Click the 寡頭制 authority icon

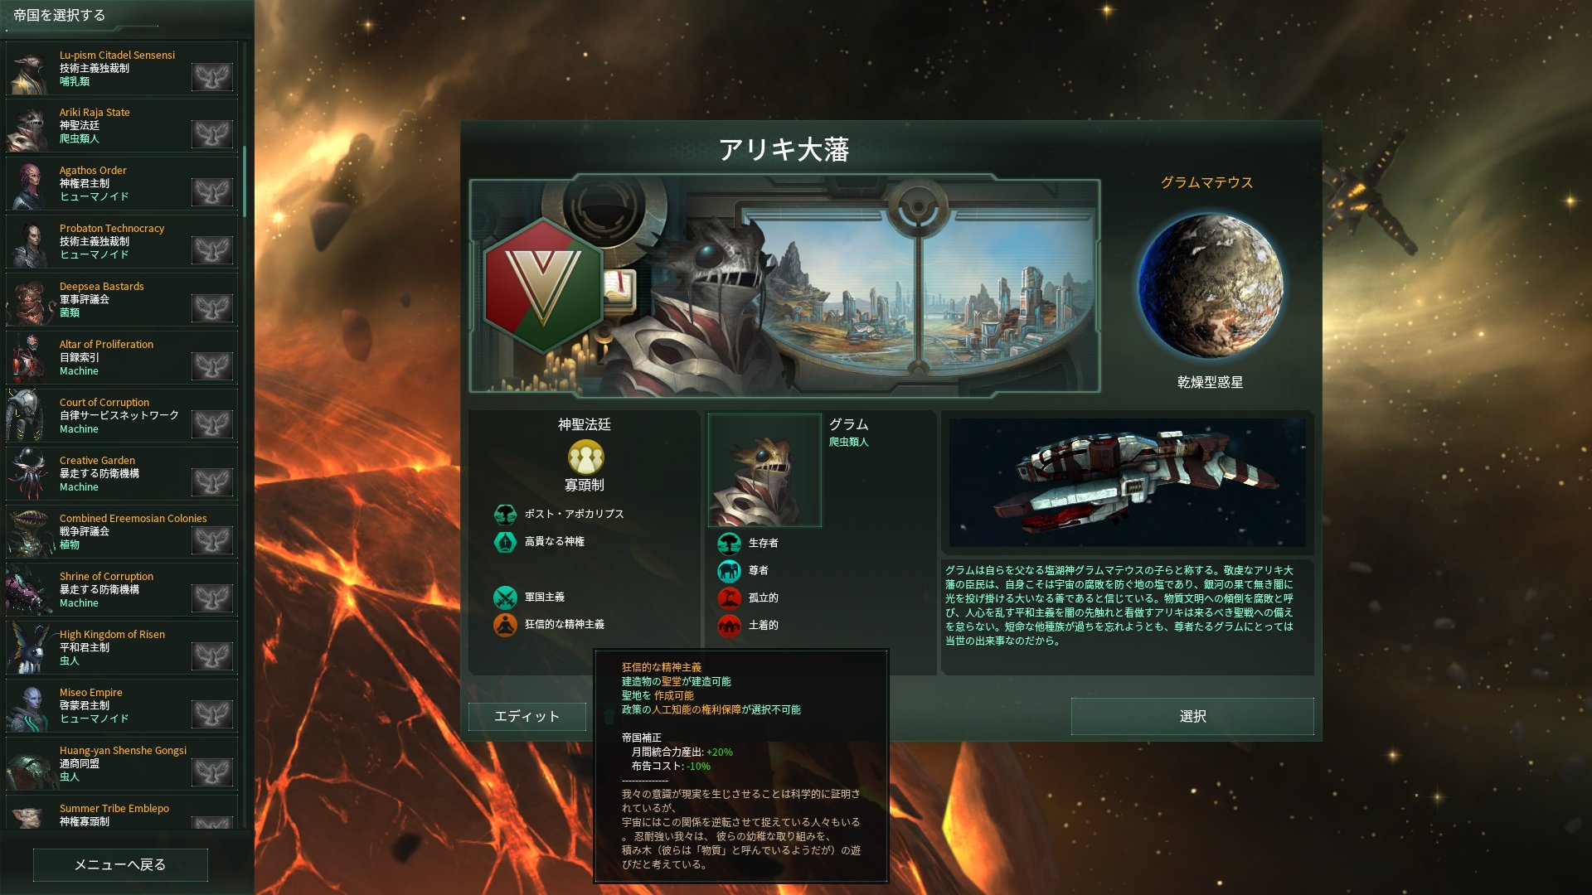pos(585,457)
